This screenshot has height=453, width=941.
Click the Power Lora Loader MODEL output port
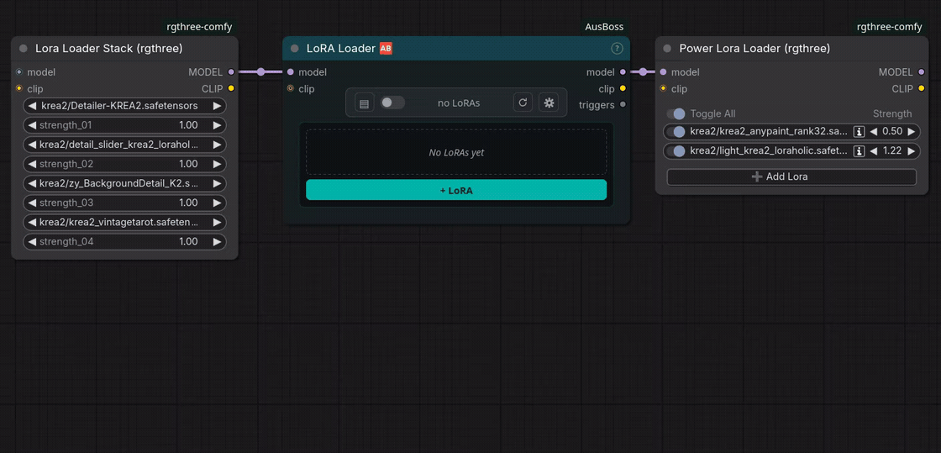click(921, 72)
